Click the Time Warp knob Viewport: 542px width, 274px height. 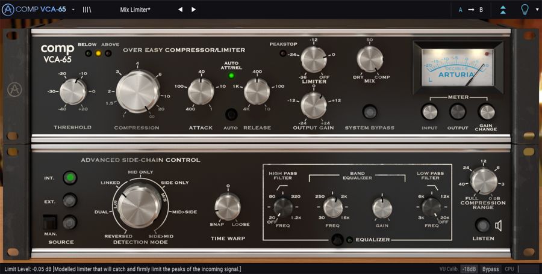pyautogui.click(x=228, y=206)
